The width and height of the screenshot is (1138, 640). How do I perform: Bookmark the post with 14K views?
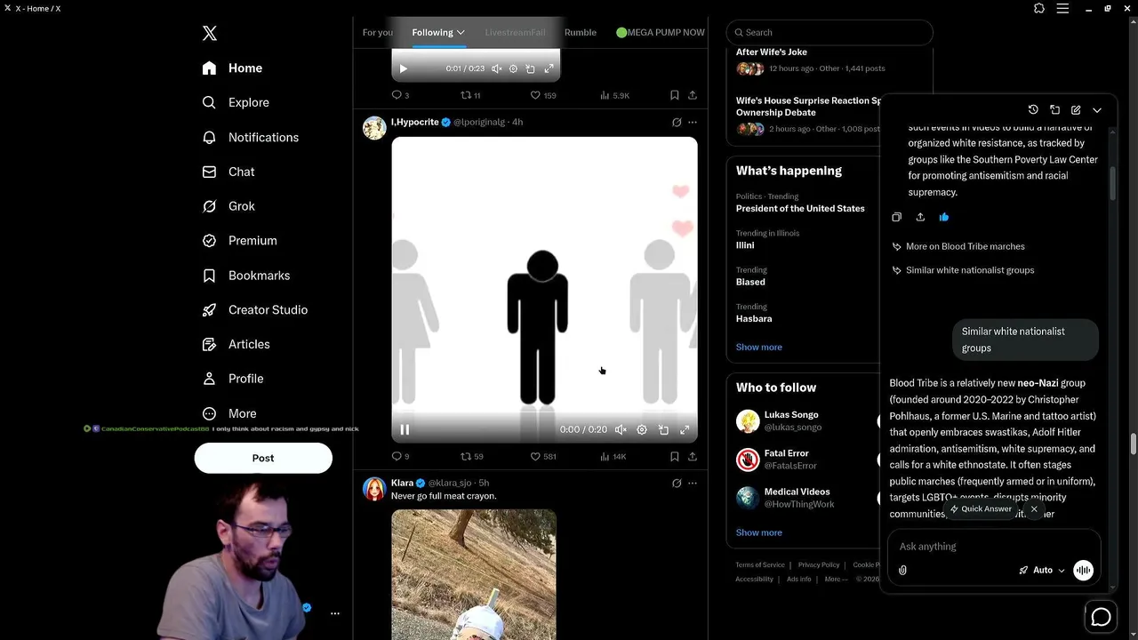point(674,456)
